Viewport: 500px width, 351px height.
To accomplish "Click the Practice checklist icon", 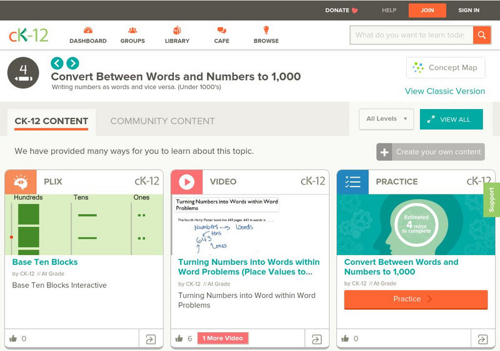I will point(352,182).
